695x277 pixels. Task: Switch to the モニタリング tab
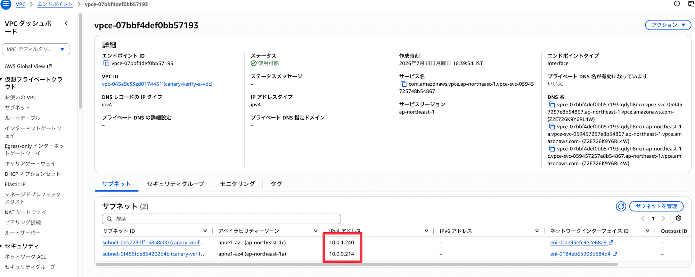(237, 184)
